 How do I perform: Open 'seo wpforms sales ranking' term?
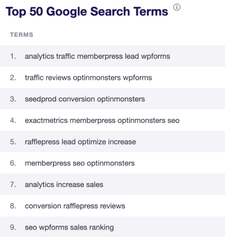[69, 227]
